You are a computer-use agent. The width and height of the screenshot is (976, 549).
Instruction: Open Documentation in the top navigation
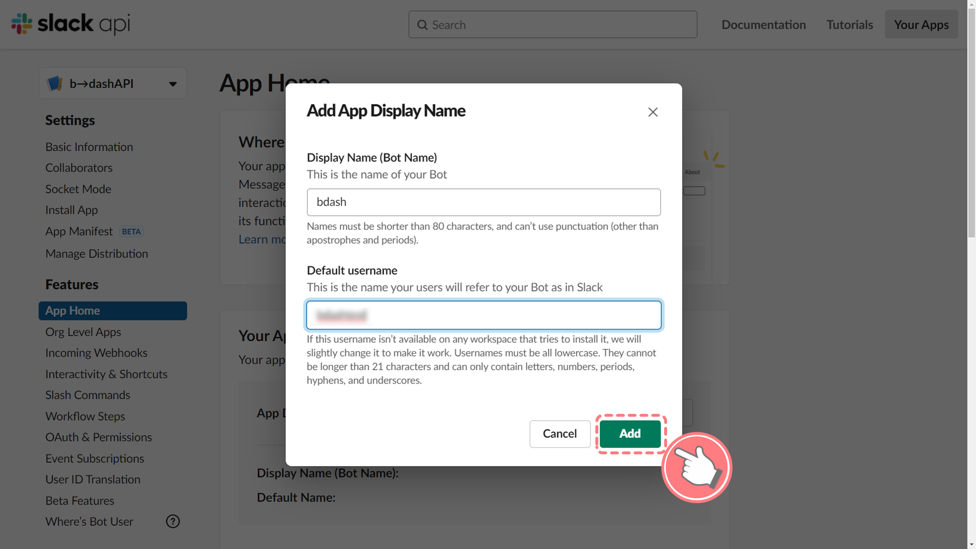[763, 24]
